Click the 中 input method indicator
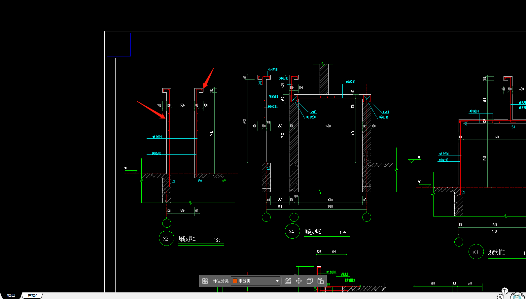Screen dimensions: 526x299 (x=505, y=291)
